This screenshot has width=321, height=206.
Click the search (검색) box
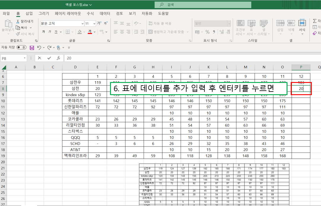(203, 4)
